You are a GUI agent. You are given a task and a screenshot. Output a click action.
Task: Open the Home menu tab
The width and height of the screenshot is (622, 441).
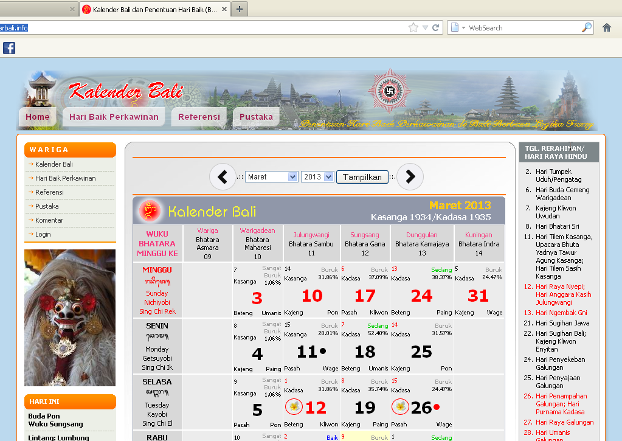[x=38, y=117]
